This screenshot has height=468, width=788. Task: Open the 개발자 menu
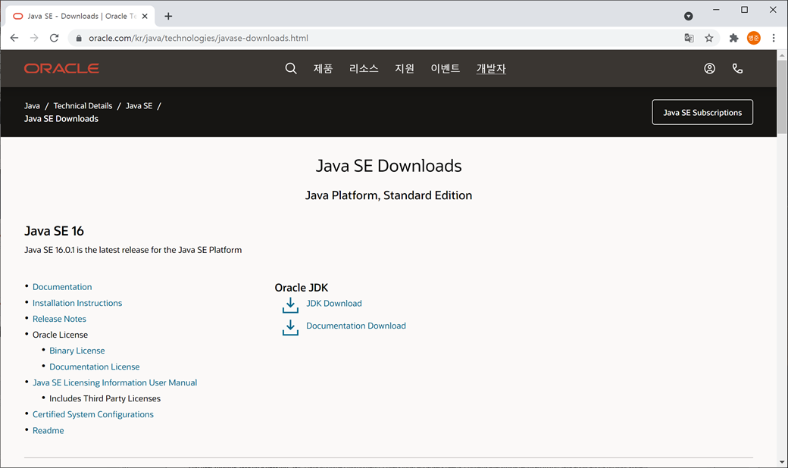pos(491,68)
